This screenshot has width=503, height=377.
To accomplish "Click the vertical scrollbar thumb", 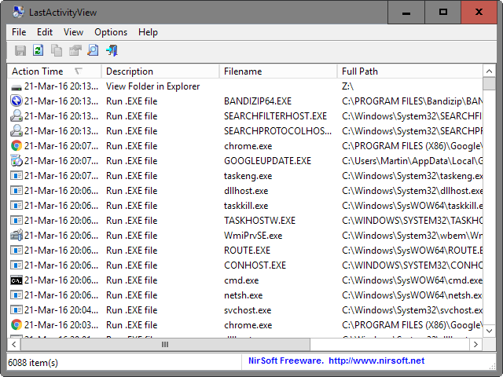I will (x=489, y=84).
